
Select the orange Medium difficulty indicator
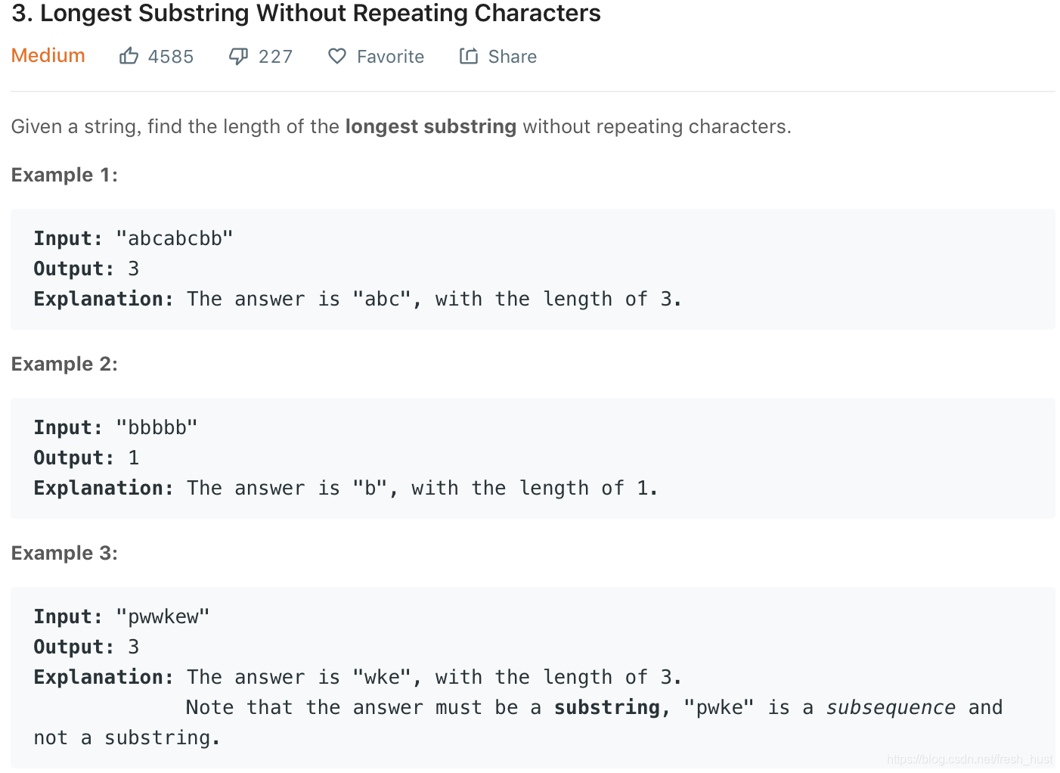point(48,55)
